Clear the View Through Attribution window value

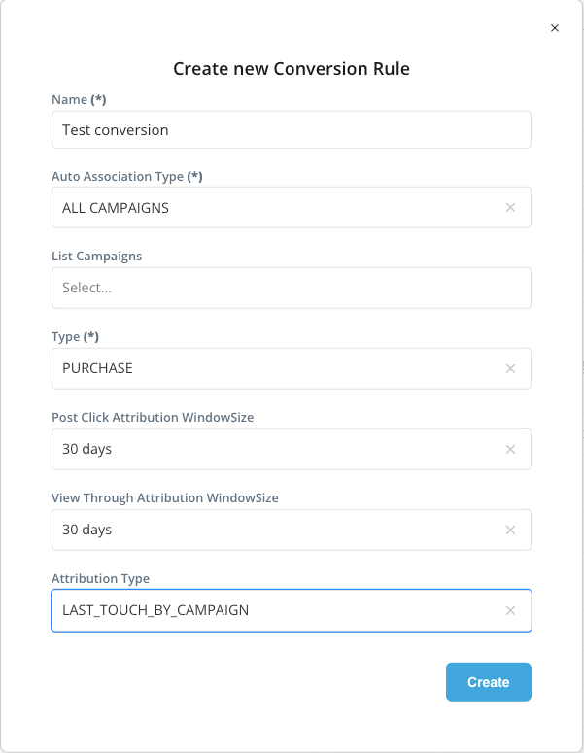510,530
